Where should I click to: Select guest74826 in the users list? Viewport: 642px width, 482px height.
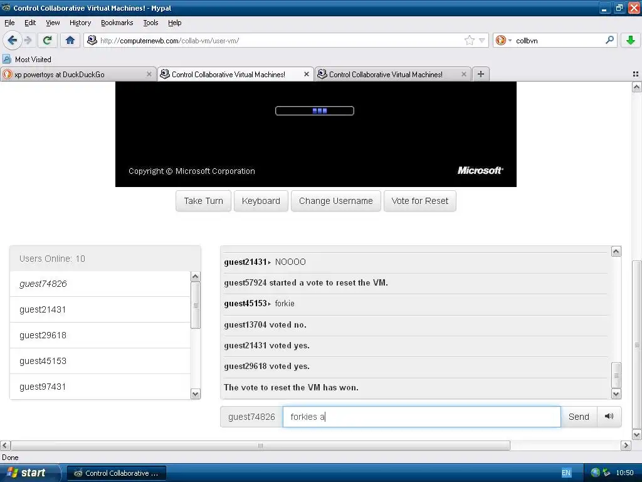pos(100,284)
